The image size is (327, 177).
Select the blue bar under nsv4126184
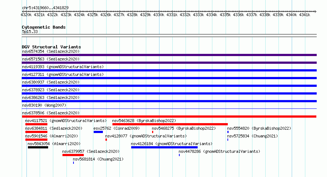[x=164, y=147]
